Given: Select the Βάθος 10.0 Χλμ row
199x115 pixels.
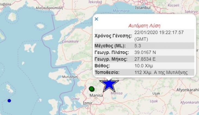Looking at the screenshot, I should tap(144, 66).
